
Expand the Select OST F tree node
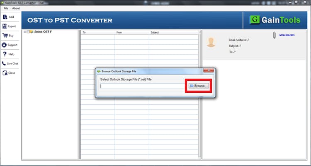click(25, 32)
